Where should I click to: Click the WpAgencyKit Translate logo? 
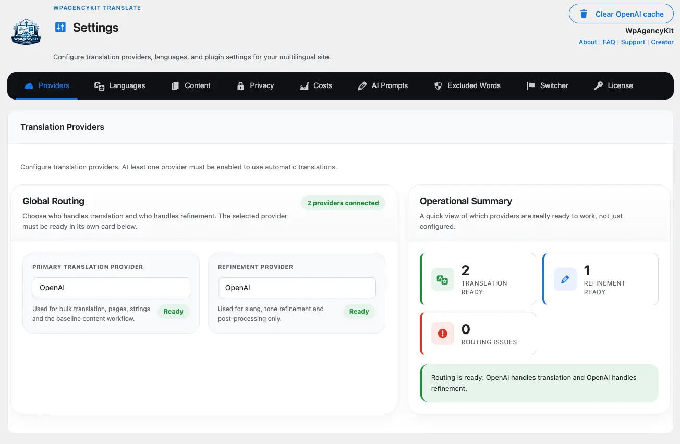[26, 32]
